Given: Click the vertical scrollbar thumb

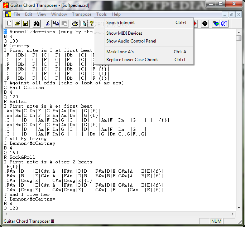Looking at the screenshot, I should click(239, 38).
